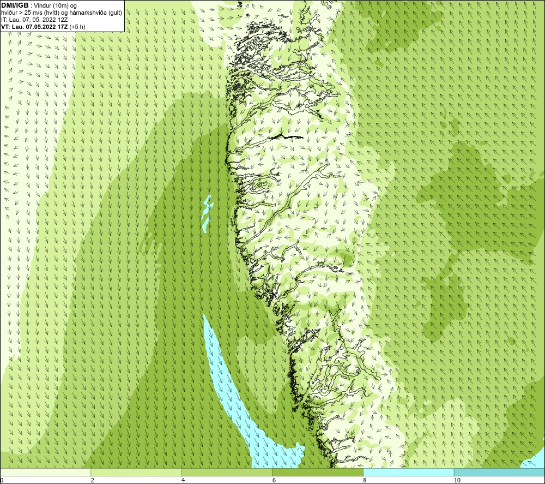The height and width of the screenshot is (484, 545).
Task: Click the teal legend swatch above 10
Action: pyautogui.click(x=499, y=472)
